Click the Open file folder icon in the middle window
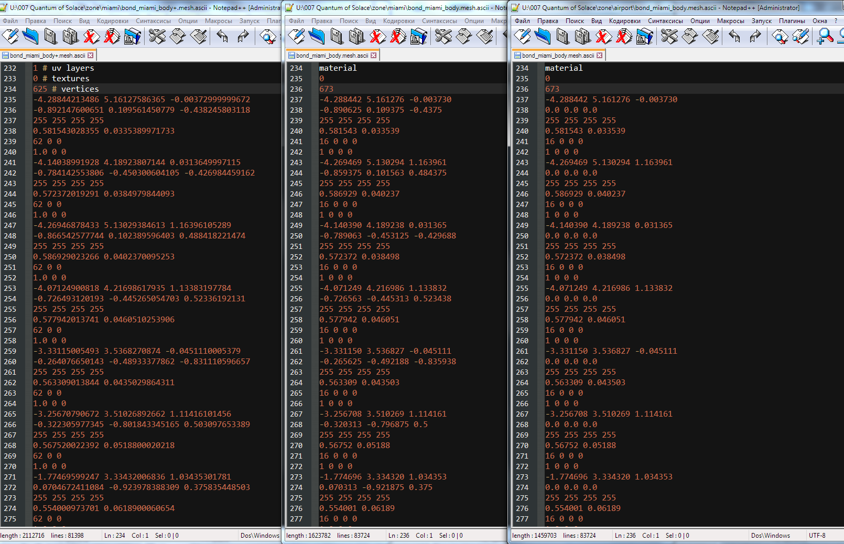This screenshot has height=544, width=844. pyautogui.click(x=317, y=36)
